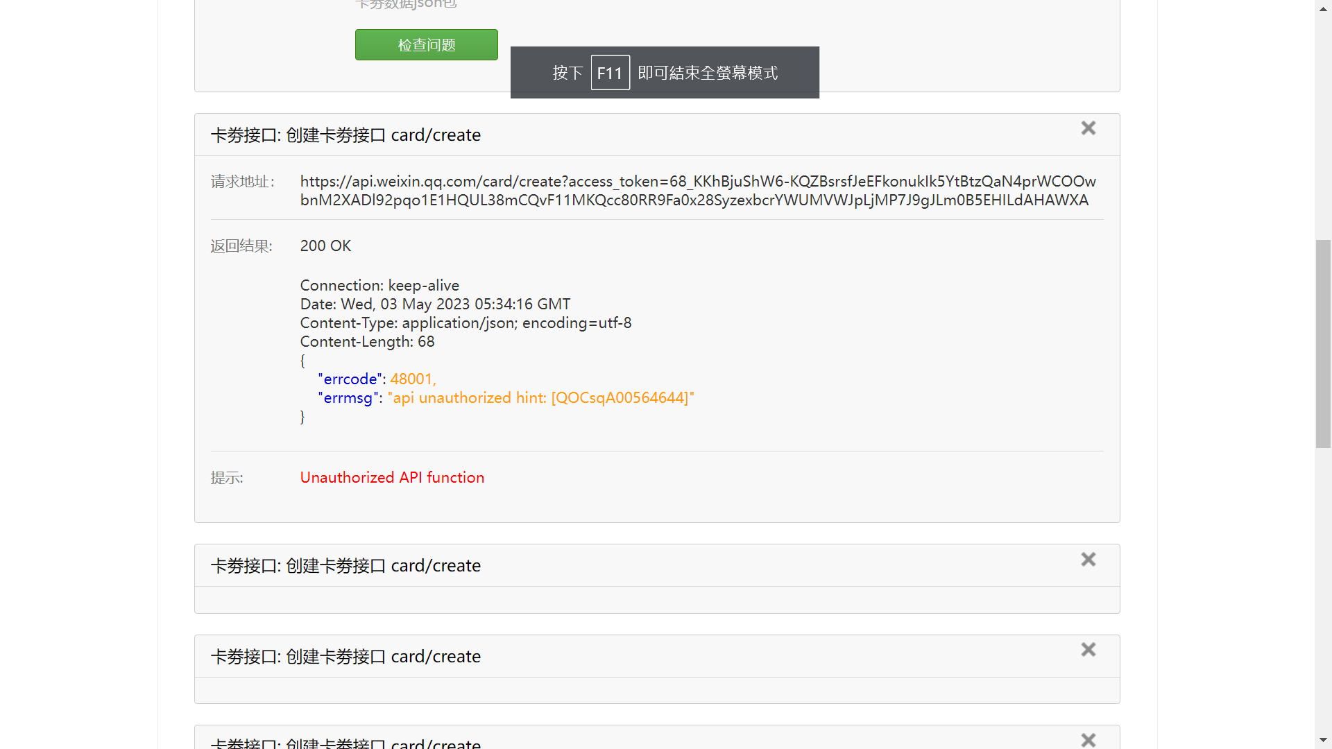Click the red Unauthorized API function hint
The image size is (1332, 749).
point(392,478)
